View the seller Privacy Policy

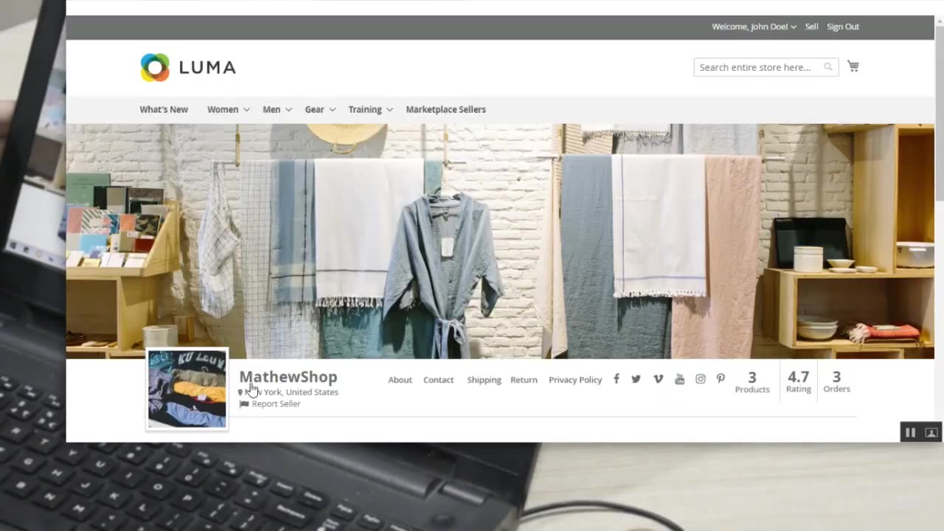[575, 380]
